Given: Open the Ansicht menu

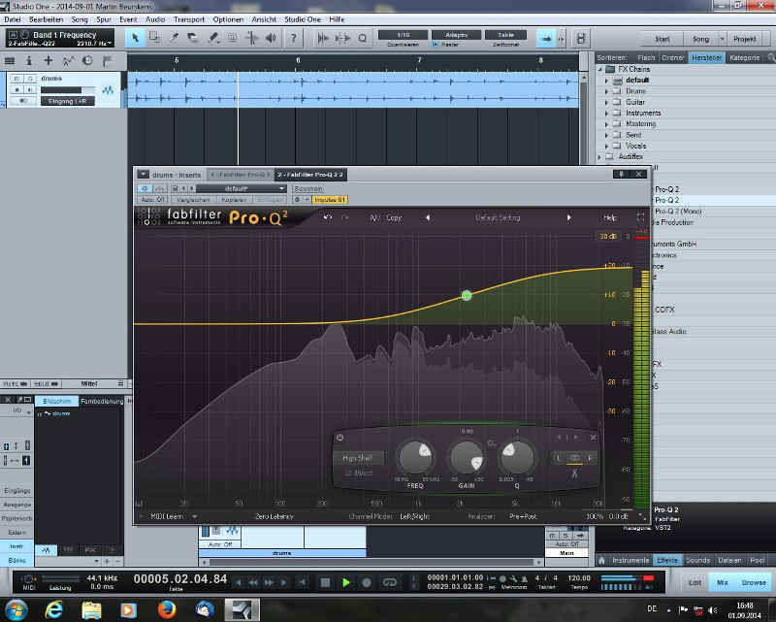Looking at the screenshot, I should 264,19.
